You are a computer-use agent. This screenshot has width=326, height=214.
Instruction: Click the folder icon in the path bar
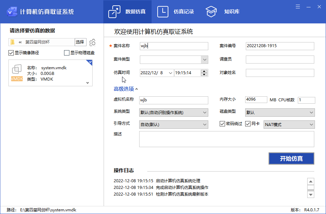coord(12,42)
